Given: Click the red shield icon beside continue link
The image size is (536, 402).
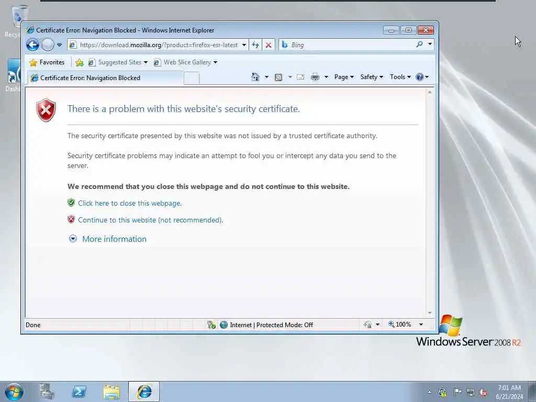Looking at the screenshot, I should (71, 219).
